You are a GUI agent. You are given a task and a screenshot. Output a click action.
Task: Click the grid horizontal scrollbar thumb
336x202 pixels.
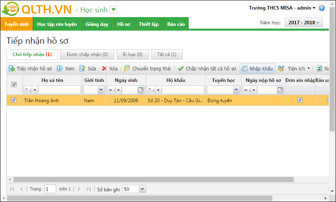154,179
